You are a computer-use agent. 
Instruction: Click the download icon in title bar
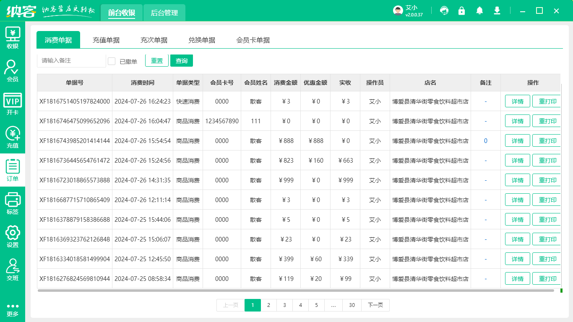497,11
